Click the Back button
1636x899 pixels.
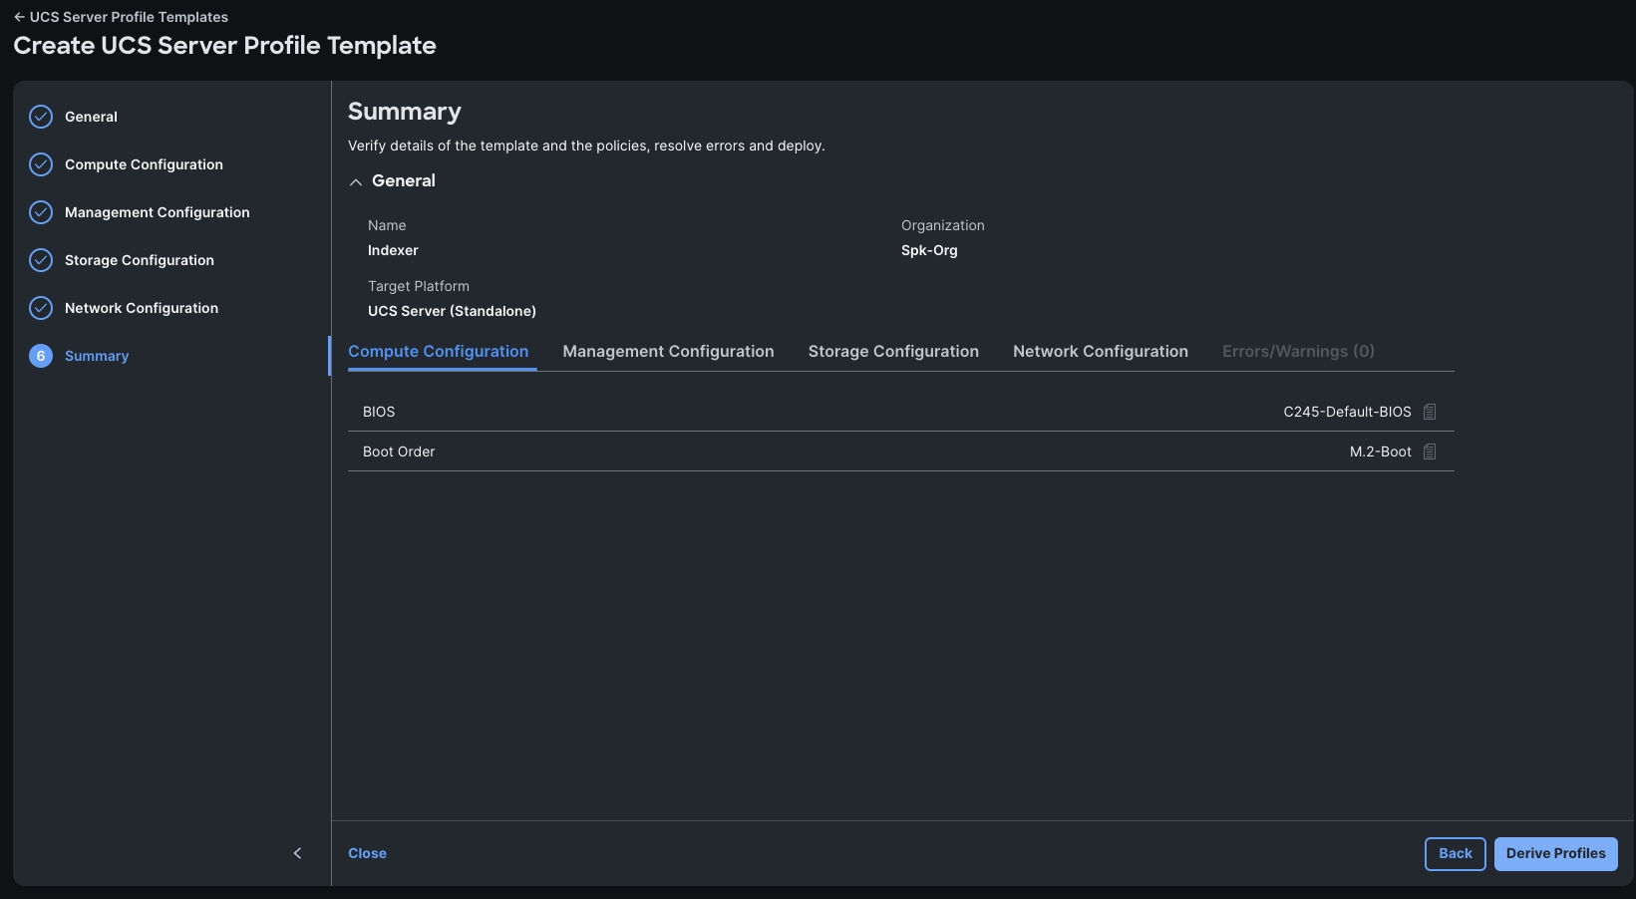[x=1455, y=853]
